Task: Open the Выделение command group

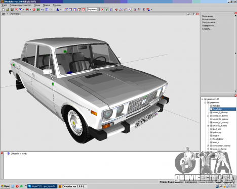Action: (x=208, y=16)
